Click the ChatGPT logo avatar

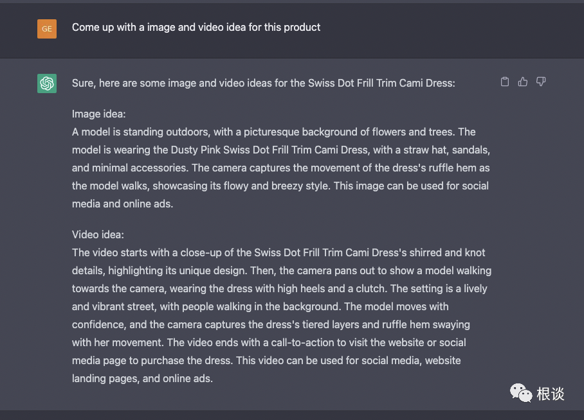(47, 83)
